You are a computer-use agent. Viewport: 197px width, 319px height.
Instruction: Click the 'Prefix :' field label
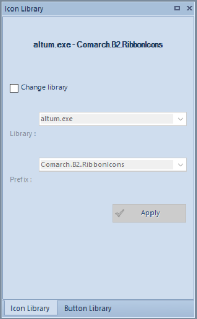(x=21, y=180)
